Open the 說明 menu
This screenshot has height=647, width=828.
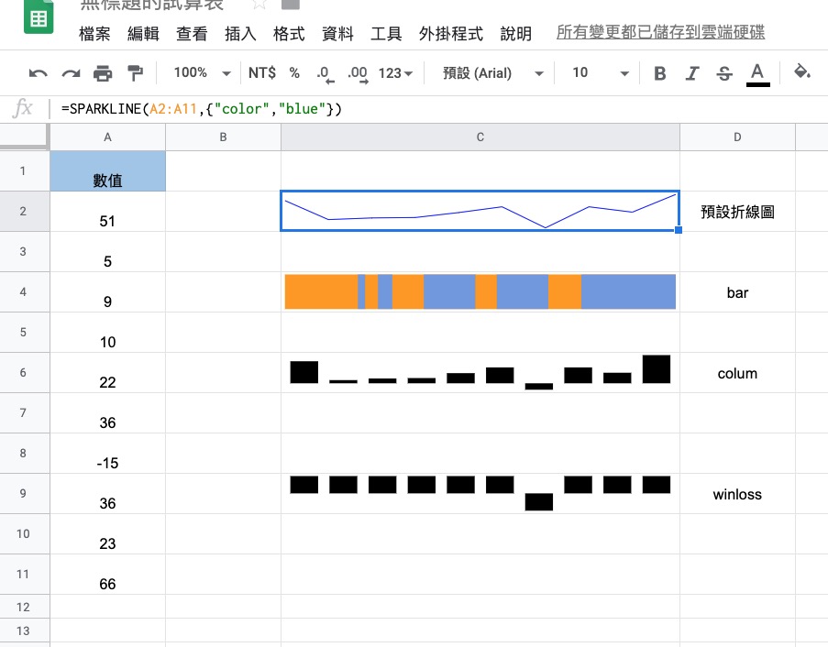[x=516, y=34]
